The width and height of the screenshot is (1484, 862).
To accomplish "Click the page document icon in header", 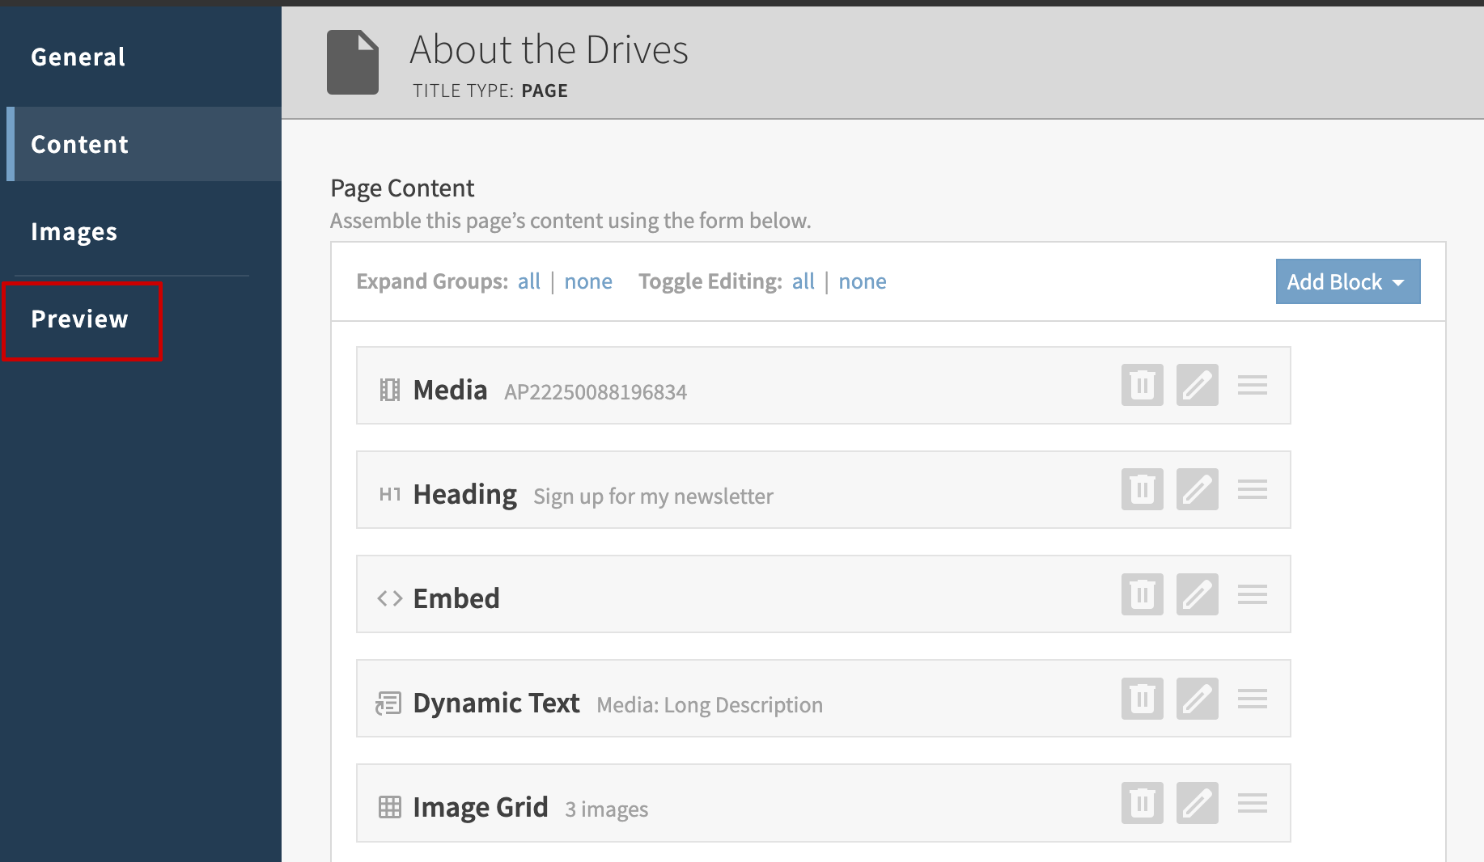I will 353,62.
